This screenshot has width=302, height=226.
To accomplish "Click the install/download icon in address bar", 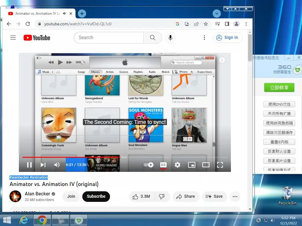I will 187,24.
